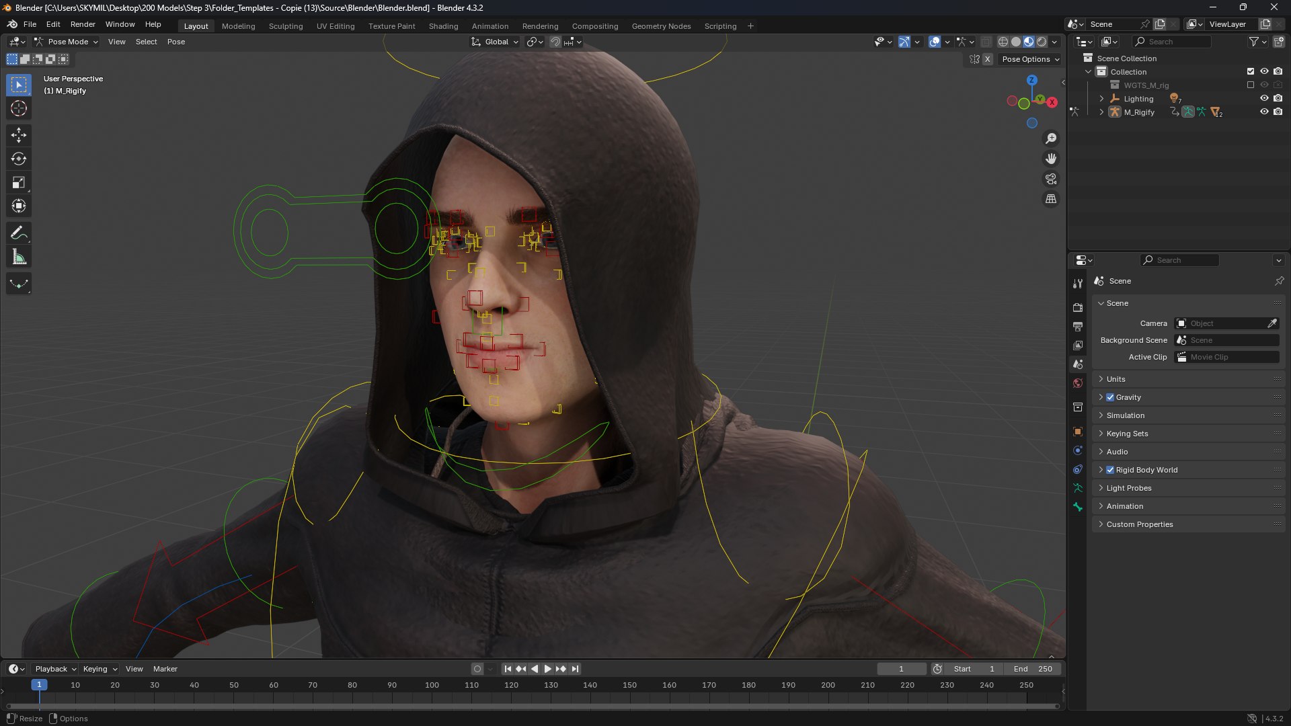Switch perspective/orthographic grid icon
Screen dimensions: 1291x726
[x=1051, y=199]
